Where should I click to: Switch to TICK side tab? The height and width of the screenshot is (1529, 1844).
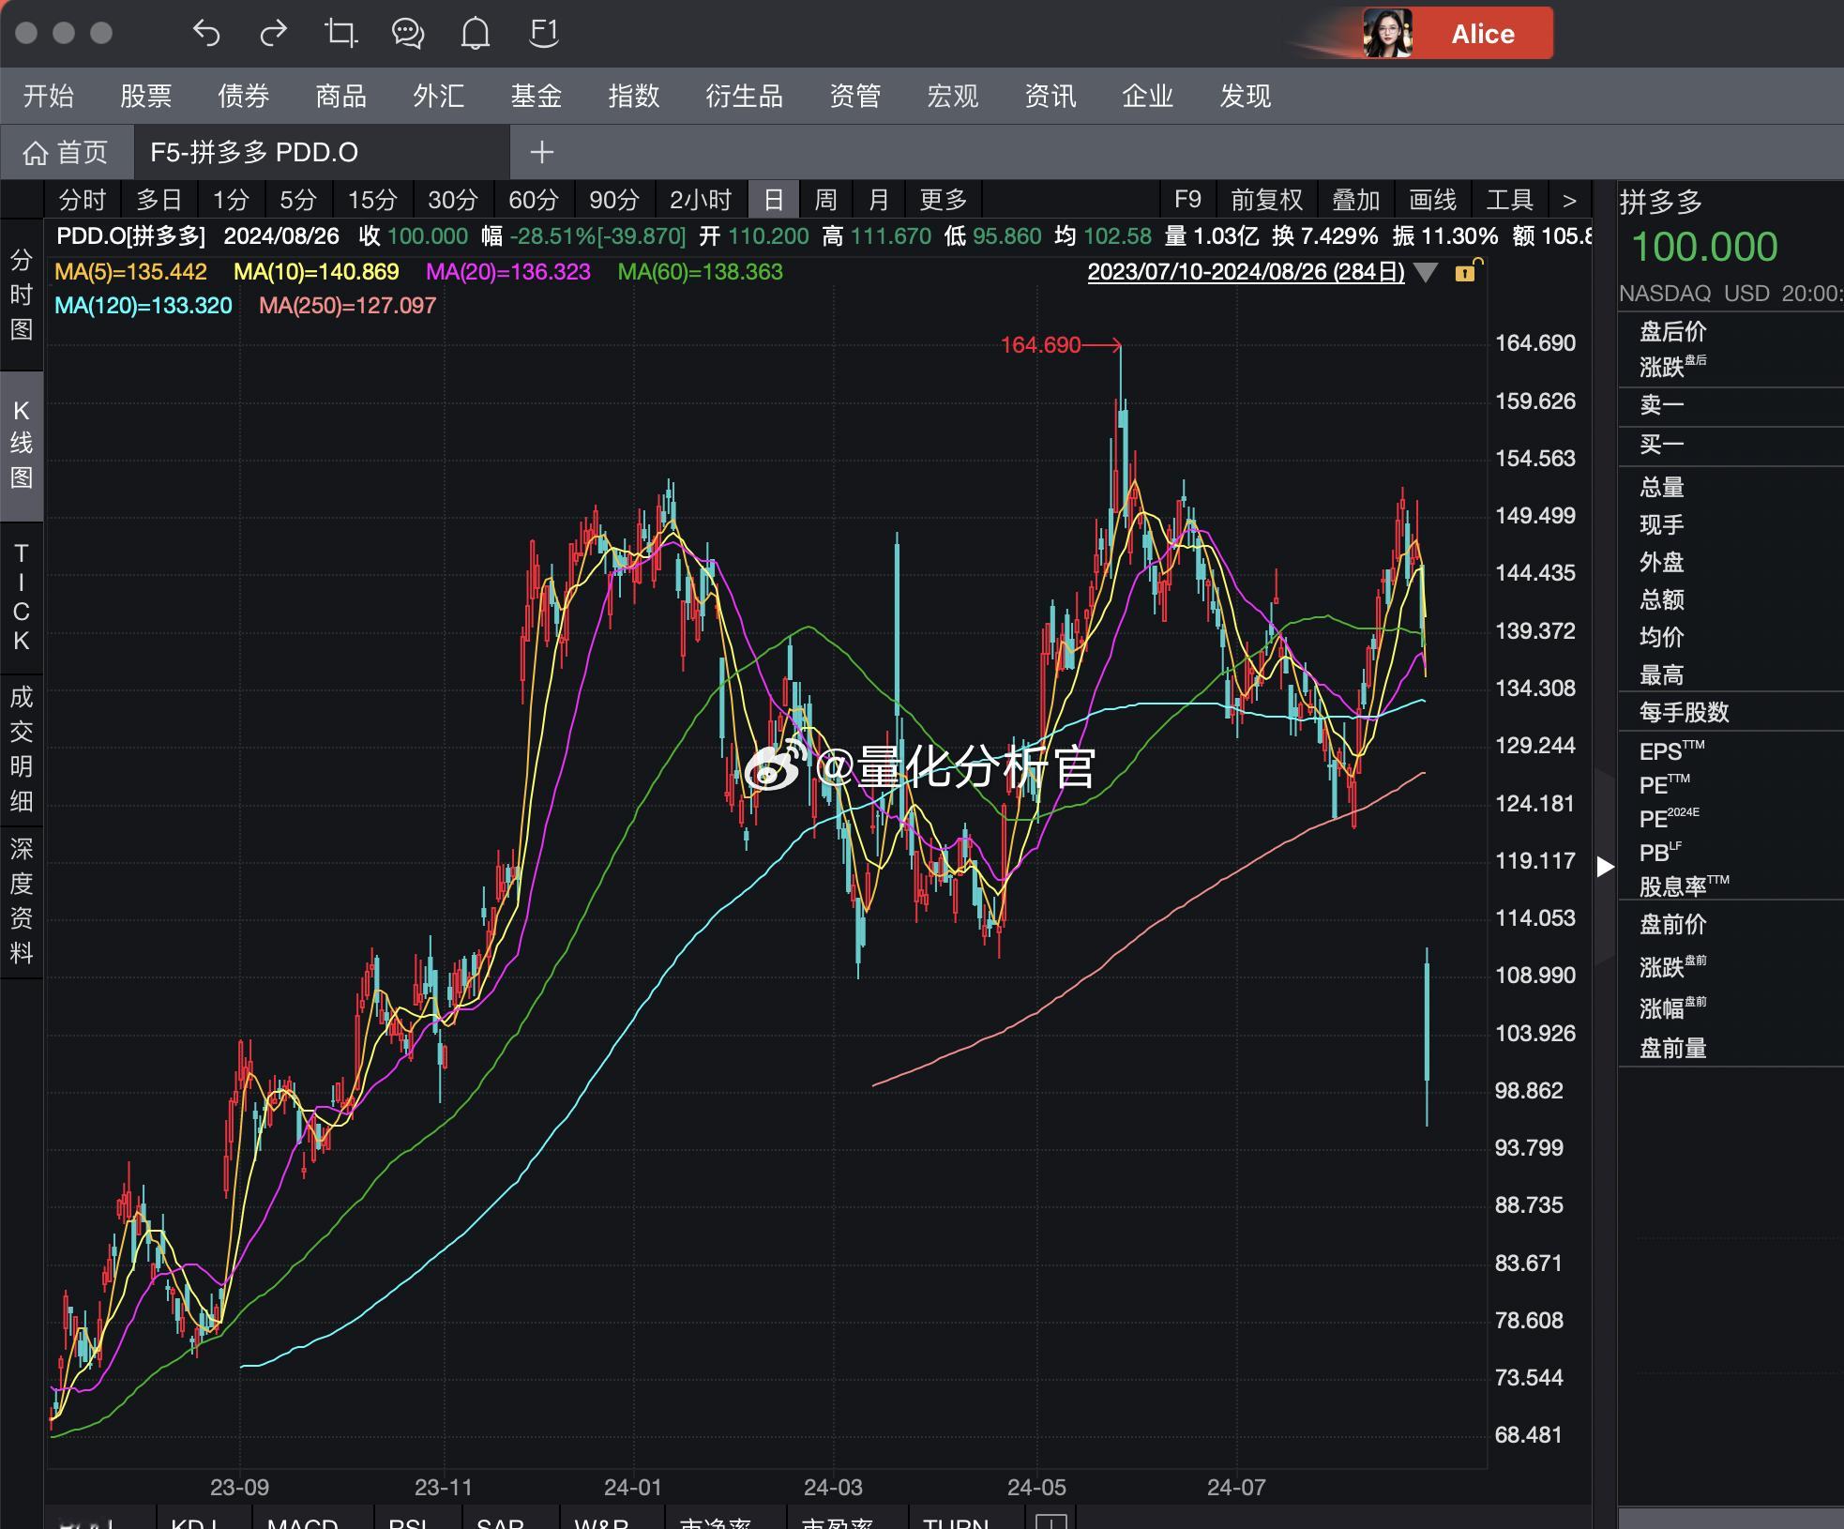tap(22, 598)
